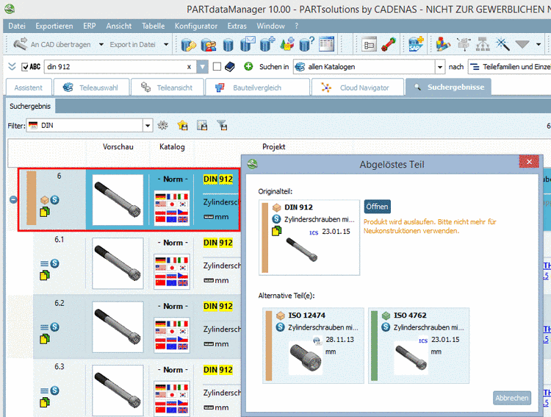This screenshot has width=551, height=417.
Task: Click the red screw part icon
Action: click(x=389, y=44)
